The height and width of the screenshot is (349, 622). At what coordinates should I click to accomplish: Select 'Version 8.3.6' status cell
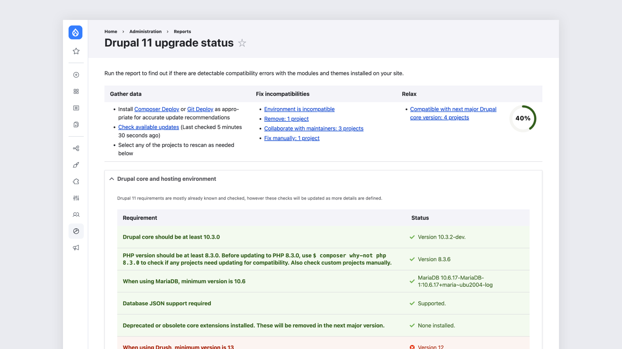pyautogui.click(x=434, y=259)
